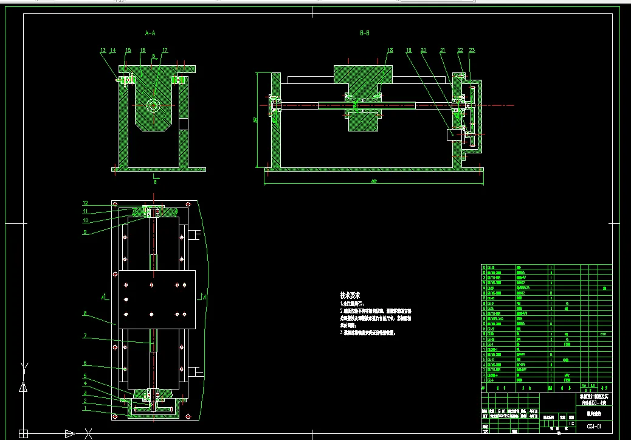Pick part callout number 14

point(112,51)
